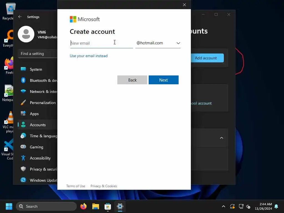The height and width of the screenshot is (213, 284).
Task: Click 'Use your email instead' link
Action: click(x=88, y=56)
